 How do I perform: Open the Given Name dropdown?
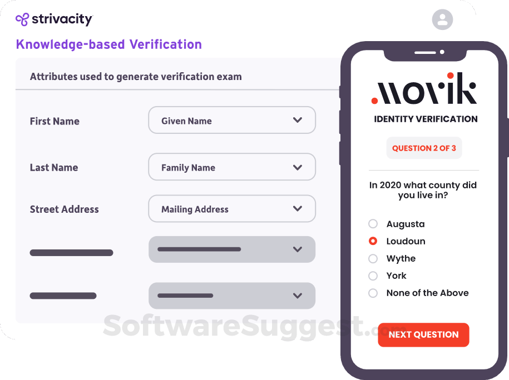click(232, 120)
